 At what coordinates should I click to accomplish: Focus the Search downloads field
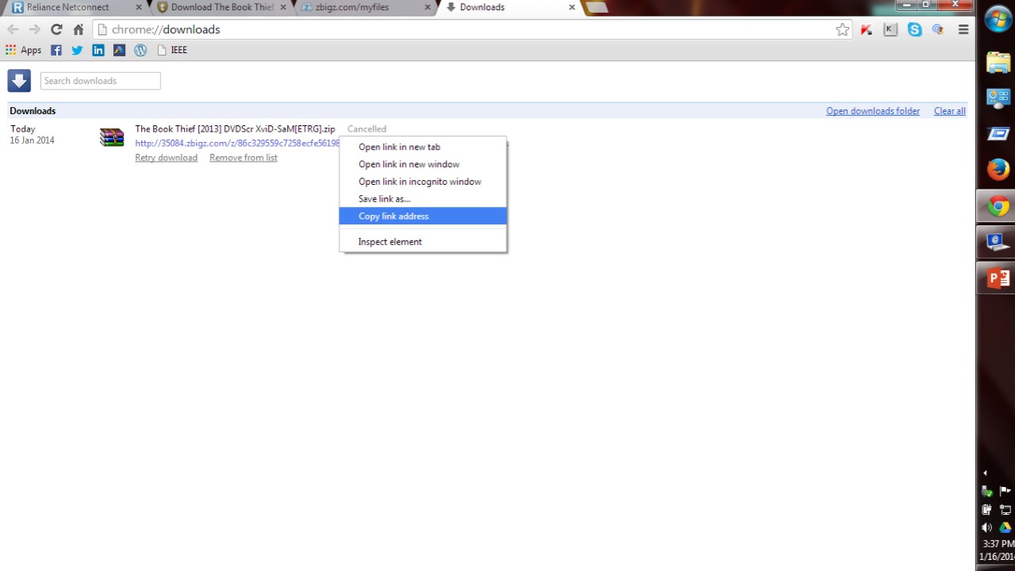100,81
